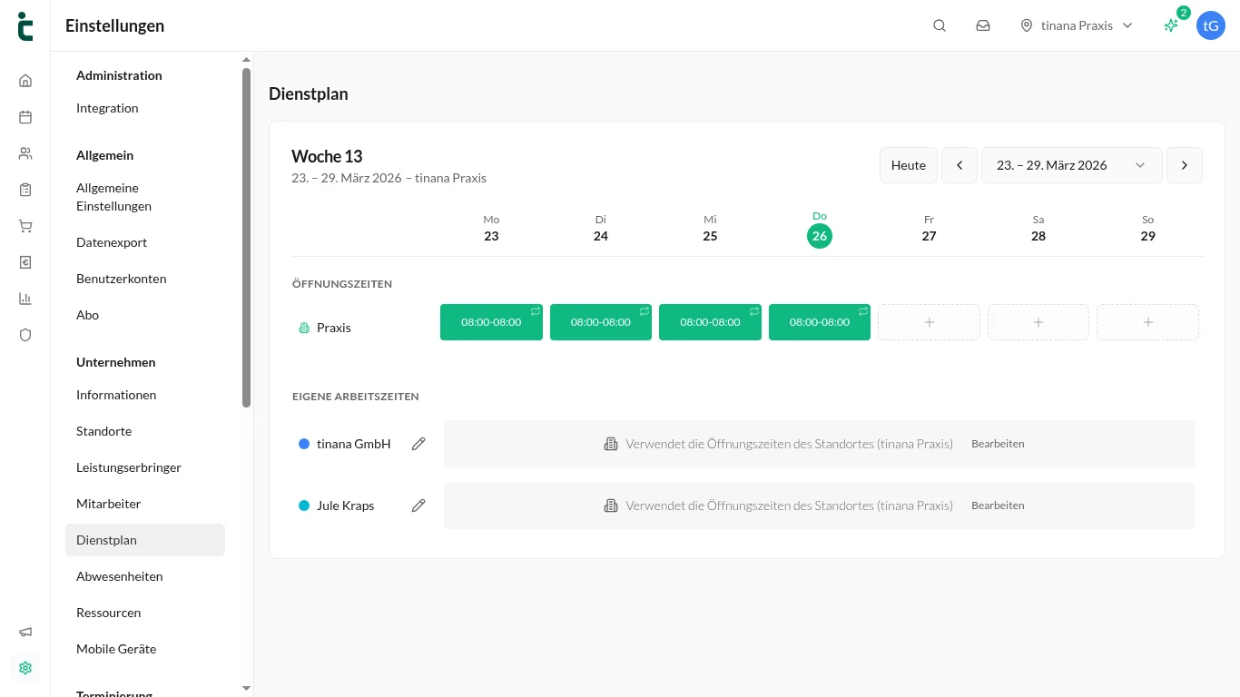The width and height of the screenshot is (1240, 697).
Task: Expand the week range date picker
Action: click(1071, 165)
